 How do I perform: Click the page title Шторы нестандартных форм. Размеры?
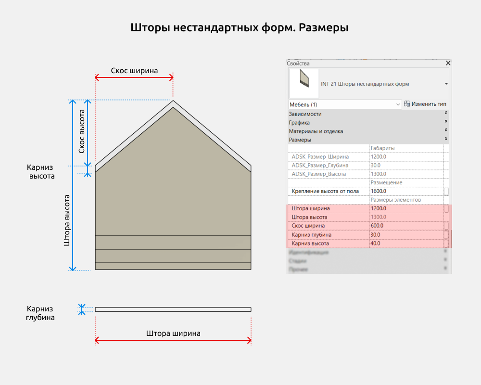[x=239, y=27]
